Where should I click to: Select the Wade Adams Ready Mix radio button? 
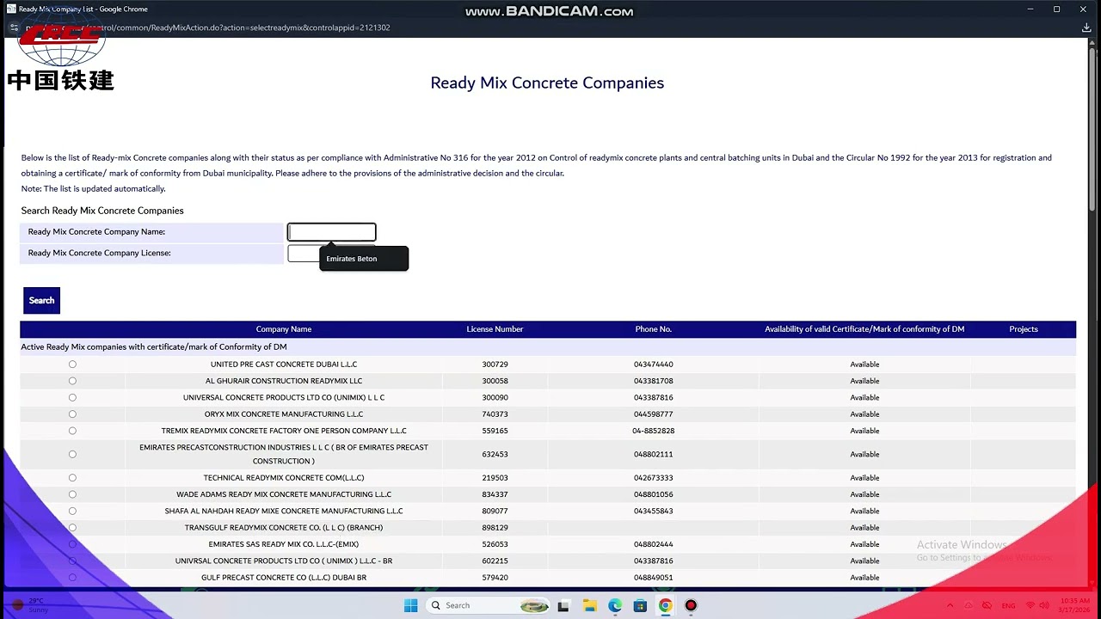(72, 494)
